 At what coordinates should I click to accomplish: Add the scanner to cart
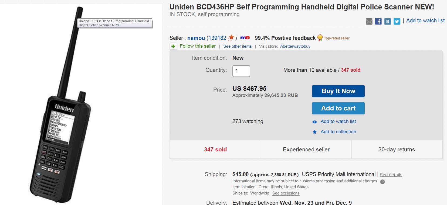tap(338, 108)
